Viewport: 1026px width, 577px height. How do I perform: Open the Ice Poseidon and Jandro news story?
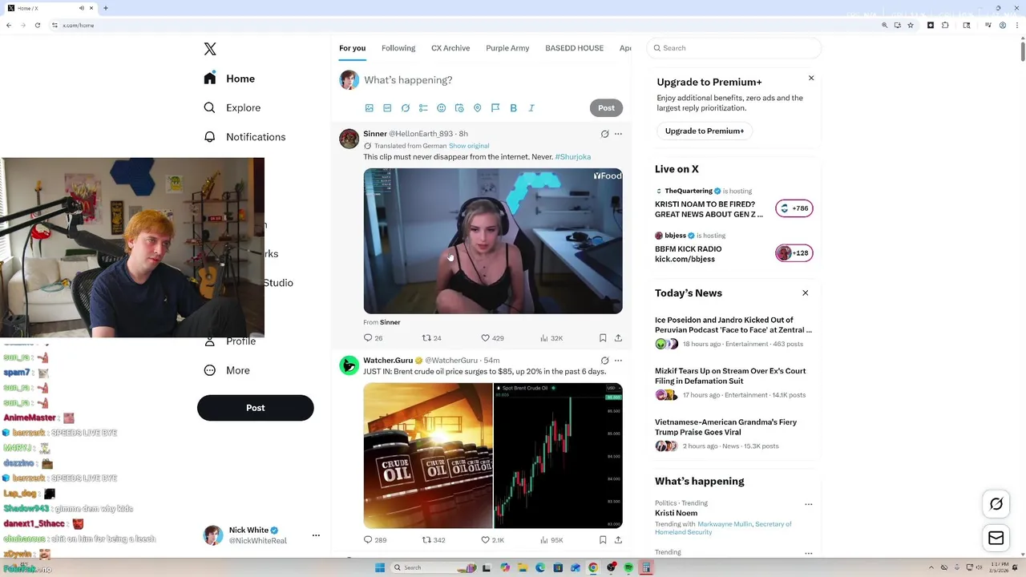[733, 325]
